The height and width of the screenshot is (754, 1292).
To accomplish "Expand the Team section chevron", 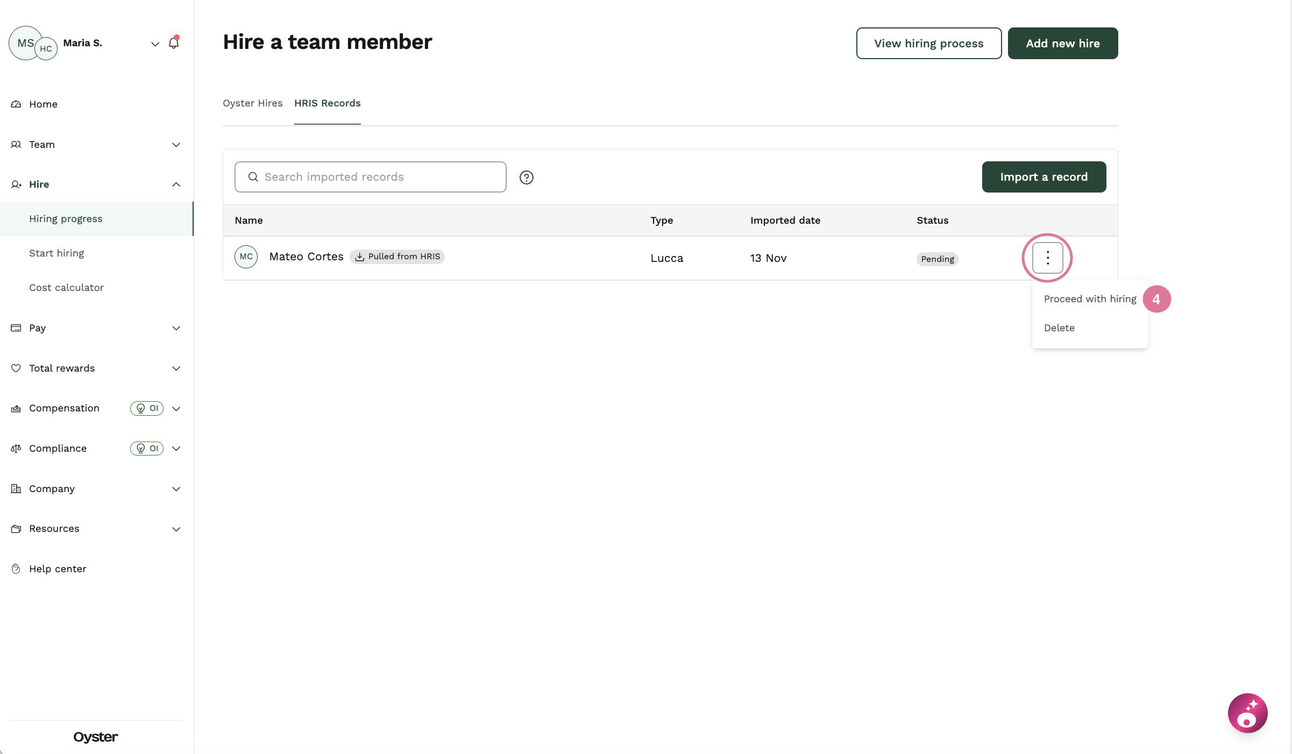I will pos(176,145).
